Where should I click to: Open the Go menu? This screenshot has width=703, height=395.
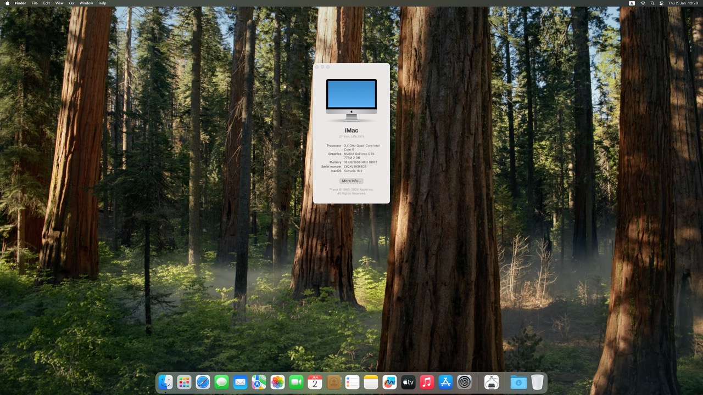(71, 3)
